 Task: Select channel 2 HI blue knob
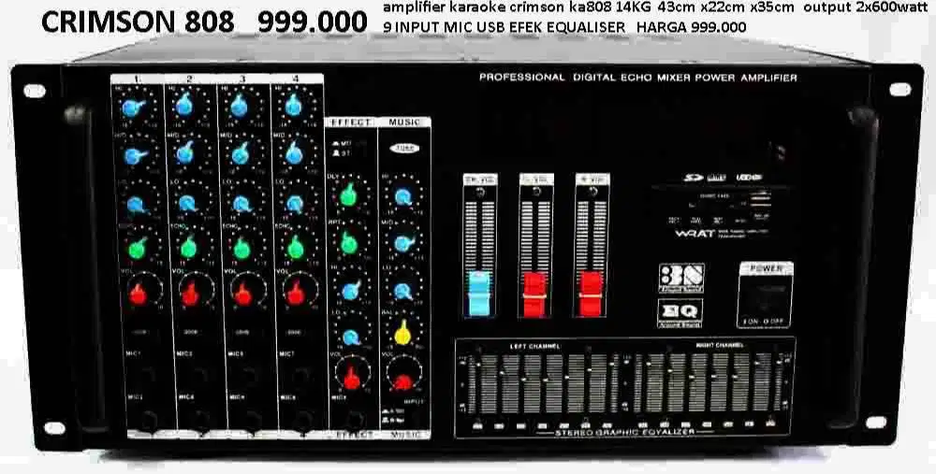[184, 105]
